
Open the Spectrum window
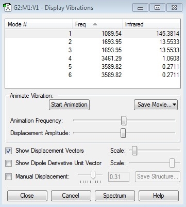point(115,196)
